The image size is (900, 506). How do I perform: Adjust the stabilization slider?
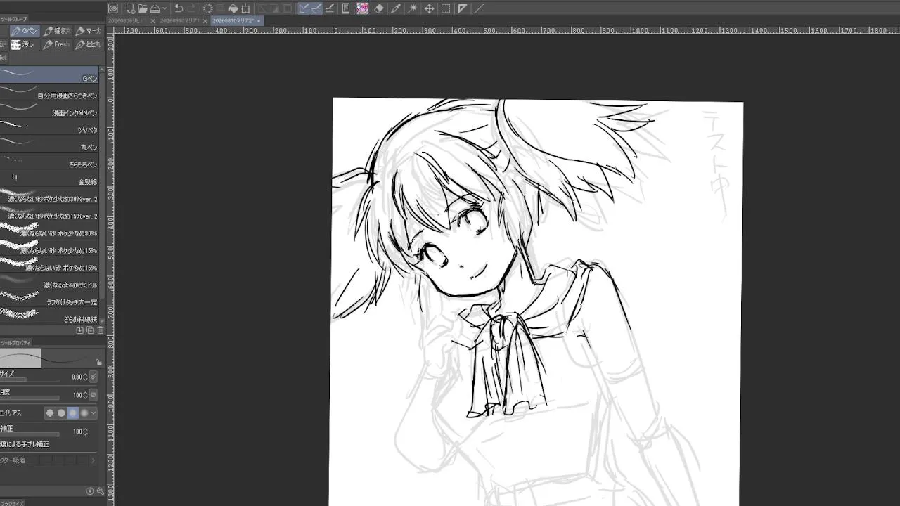point(30,434)
